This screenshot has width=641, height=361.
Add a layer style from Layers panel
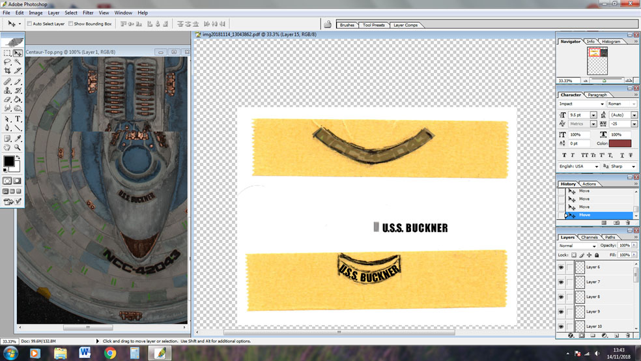[571, 336]
